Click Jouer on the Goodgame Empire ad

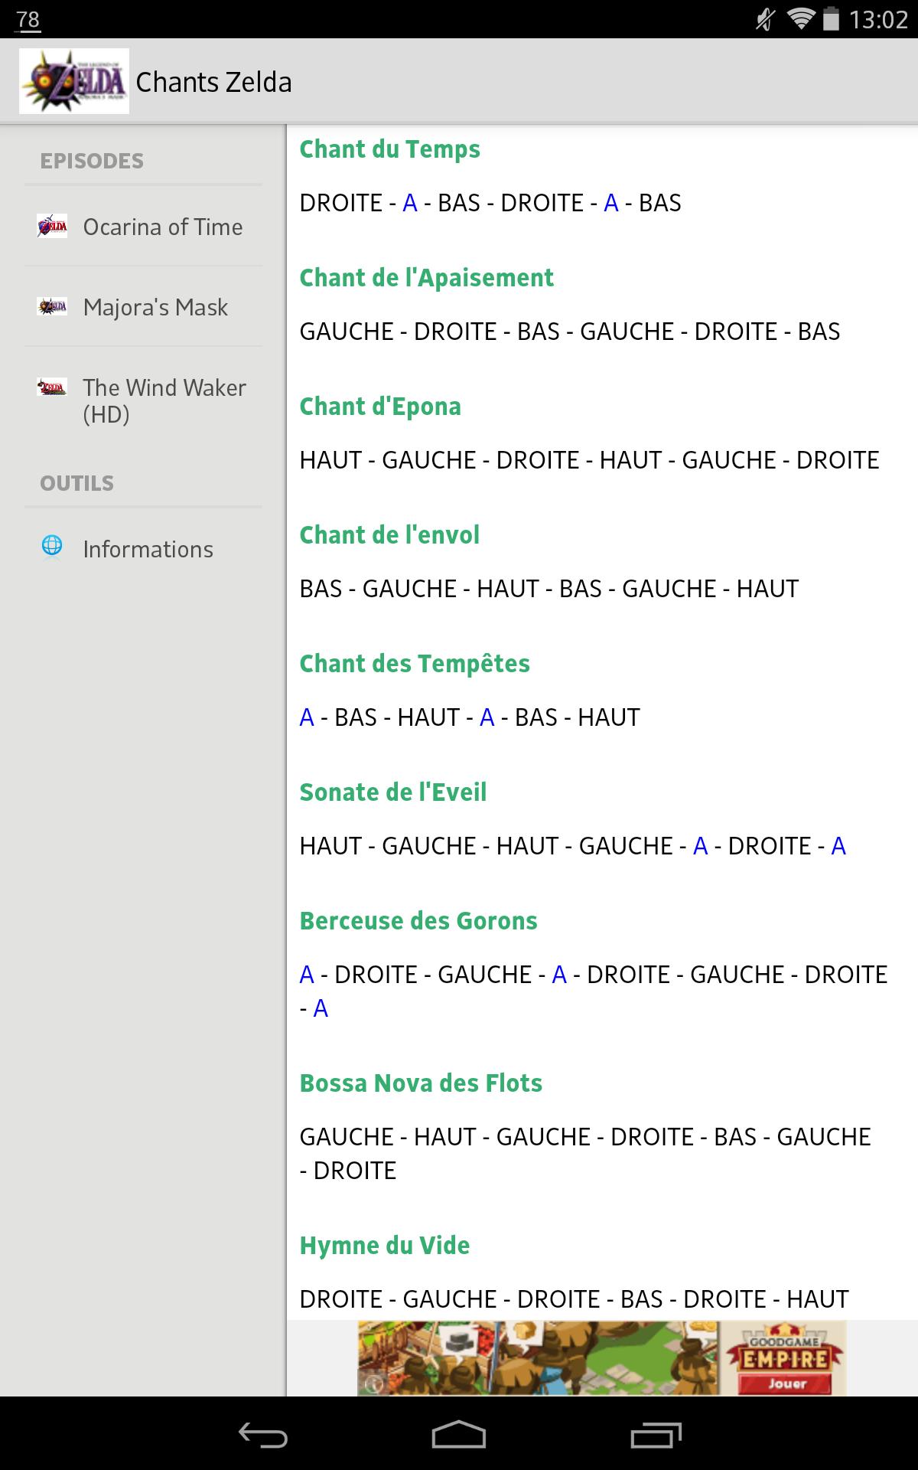[x=787, y=1383]
